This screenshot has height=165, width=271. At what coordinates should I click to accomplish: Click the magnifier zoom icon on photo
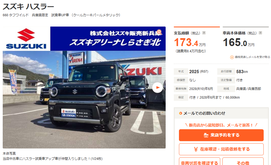[159, 32]
